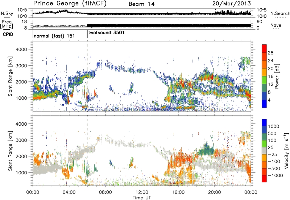Click the '12:00' time axis tick label
Image resolution: width=290 pixels, height=200 pixels.
142,192
